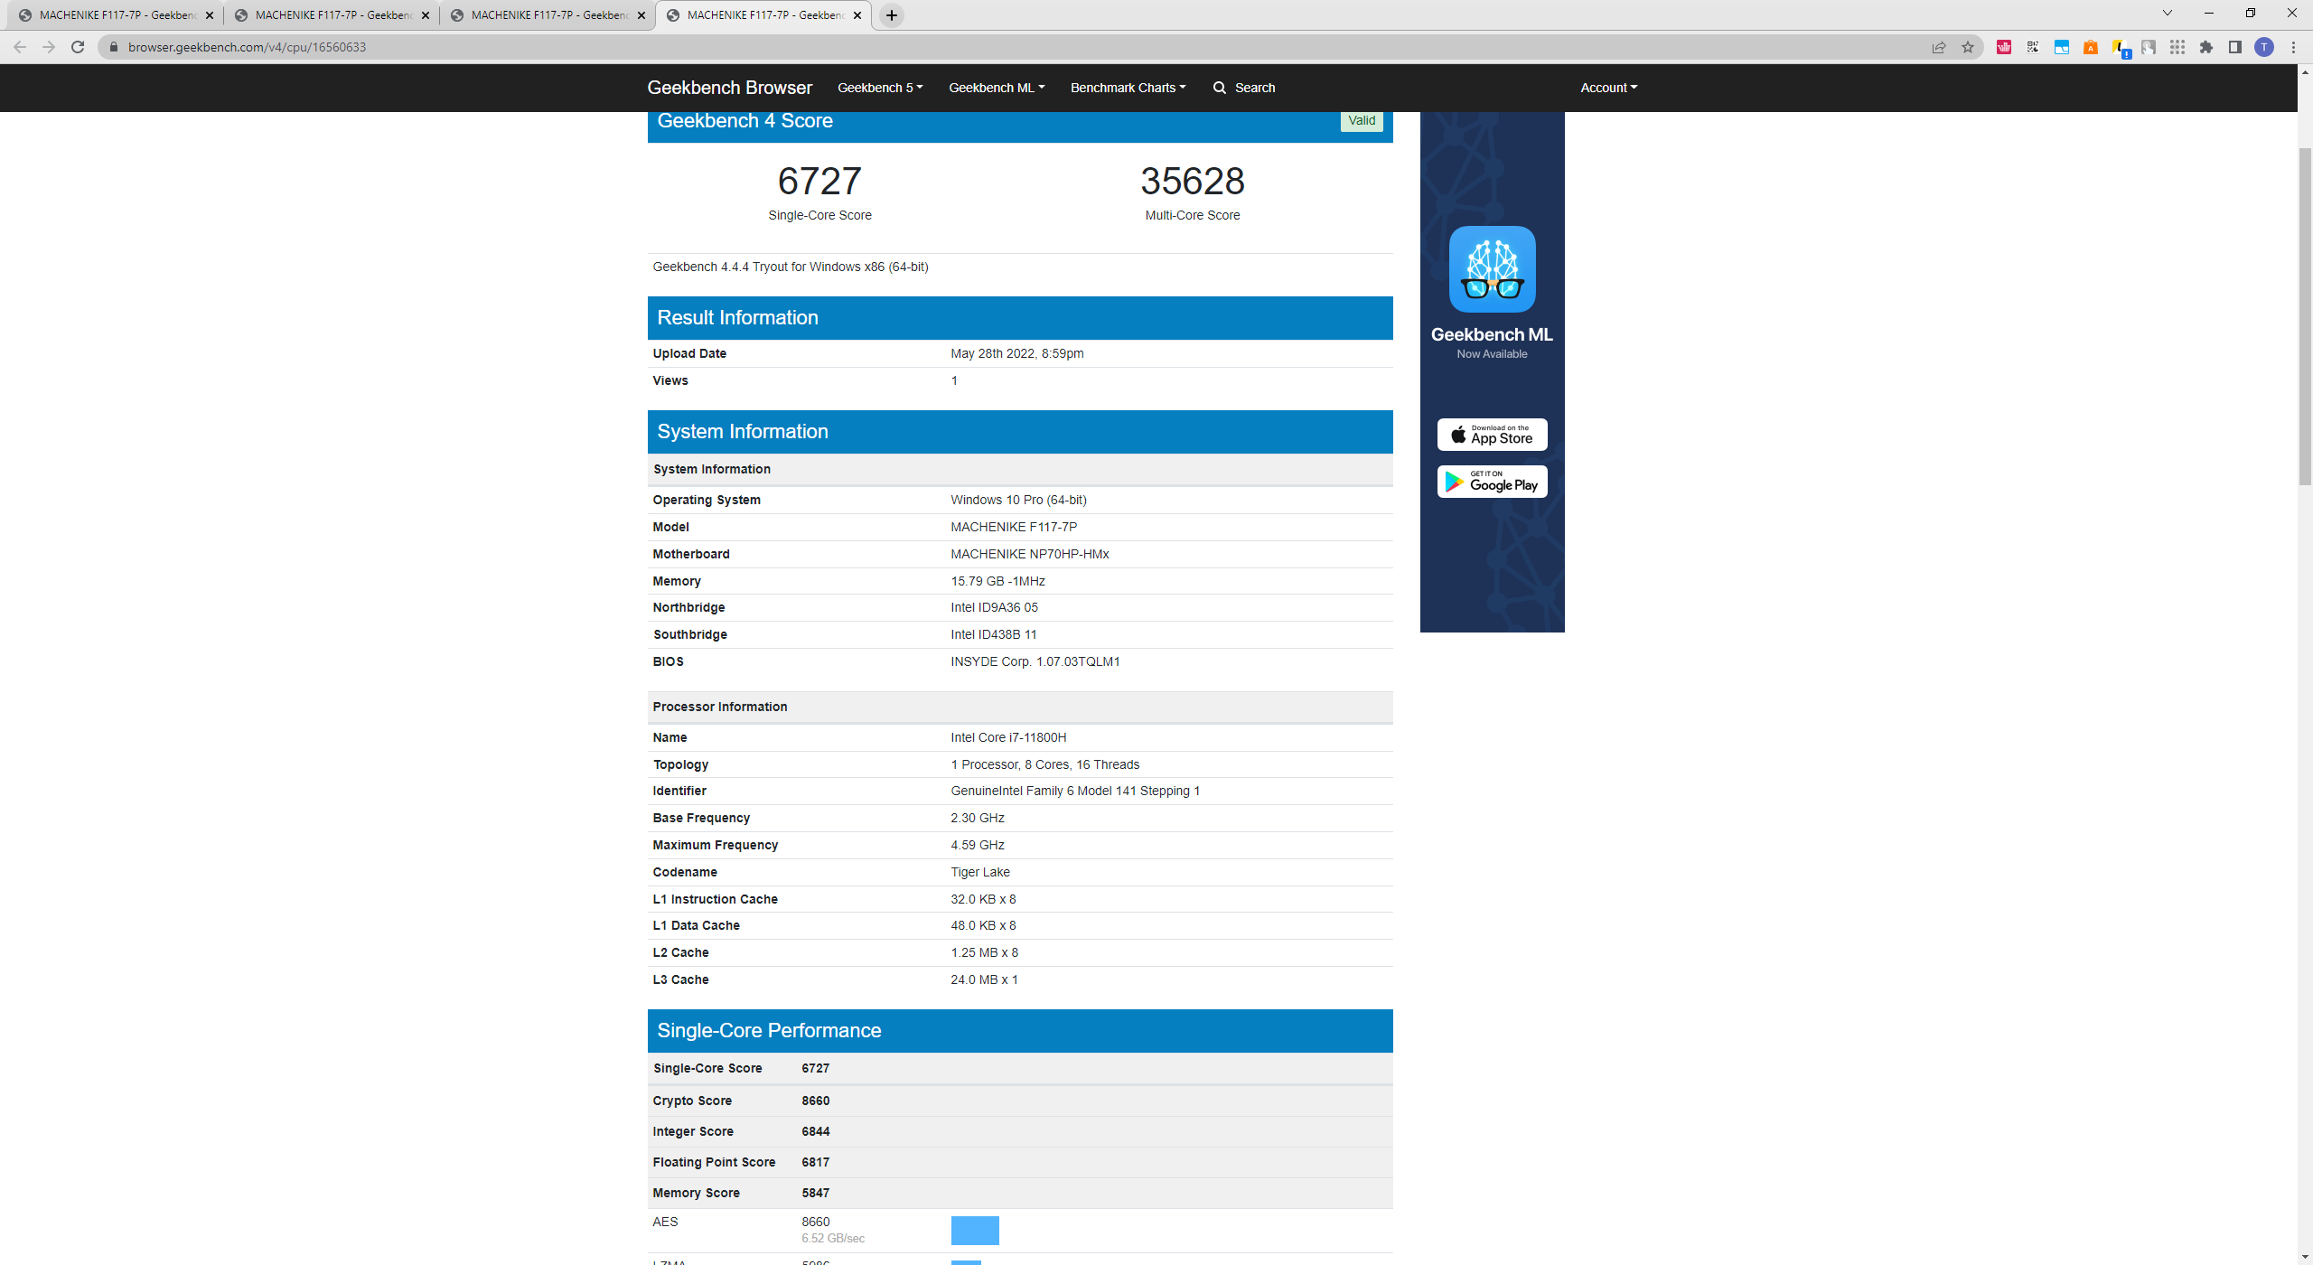The image size is (2313, 1265).
Task: Switch to the second MACHENIKE F117-7P tab
Action: (330, 15)
